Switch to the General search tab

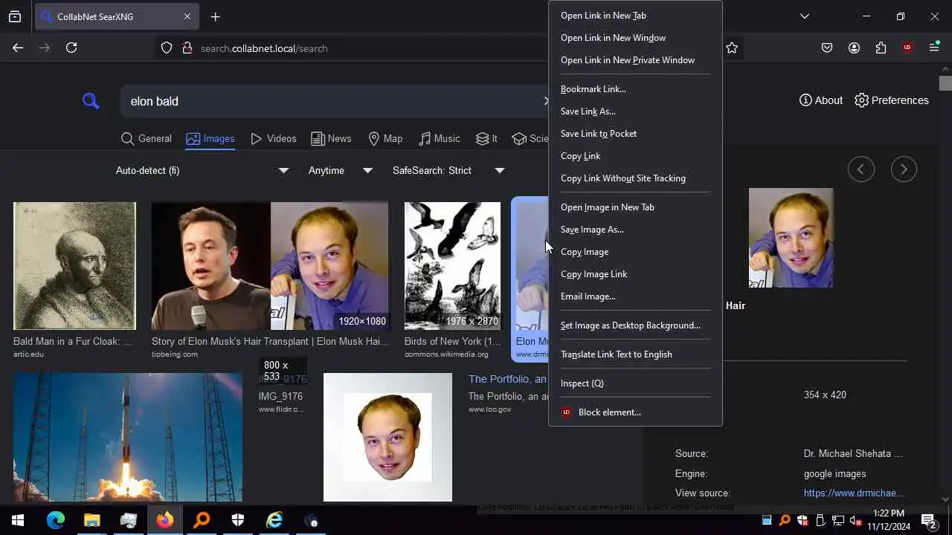[x=147, y=138]
